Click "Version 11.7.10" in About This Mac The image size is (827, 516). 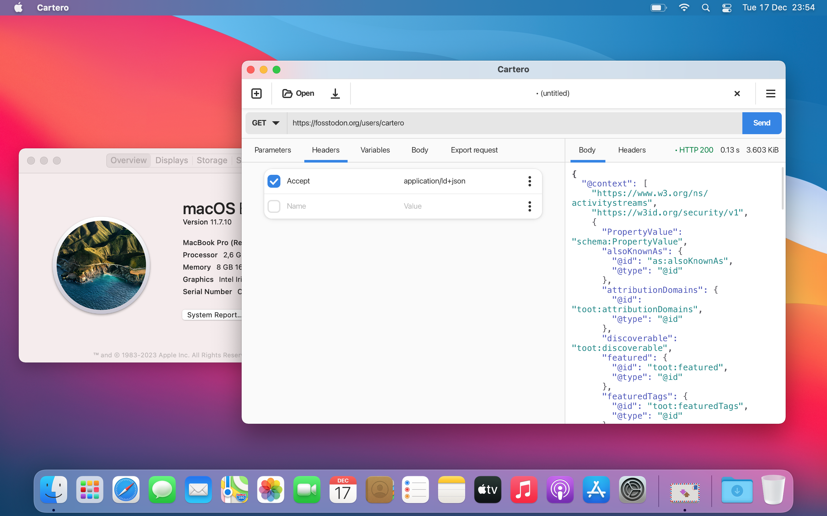pyautogui.click(x=207, y=222)
